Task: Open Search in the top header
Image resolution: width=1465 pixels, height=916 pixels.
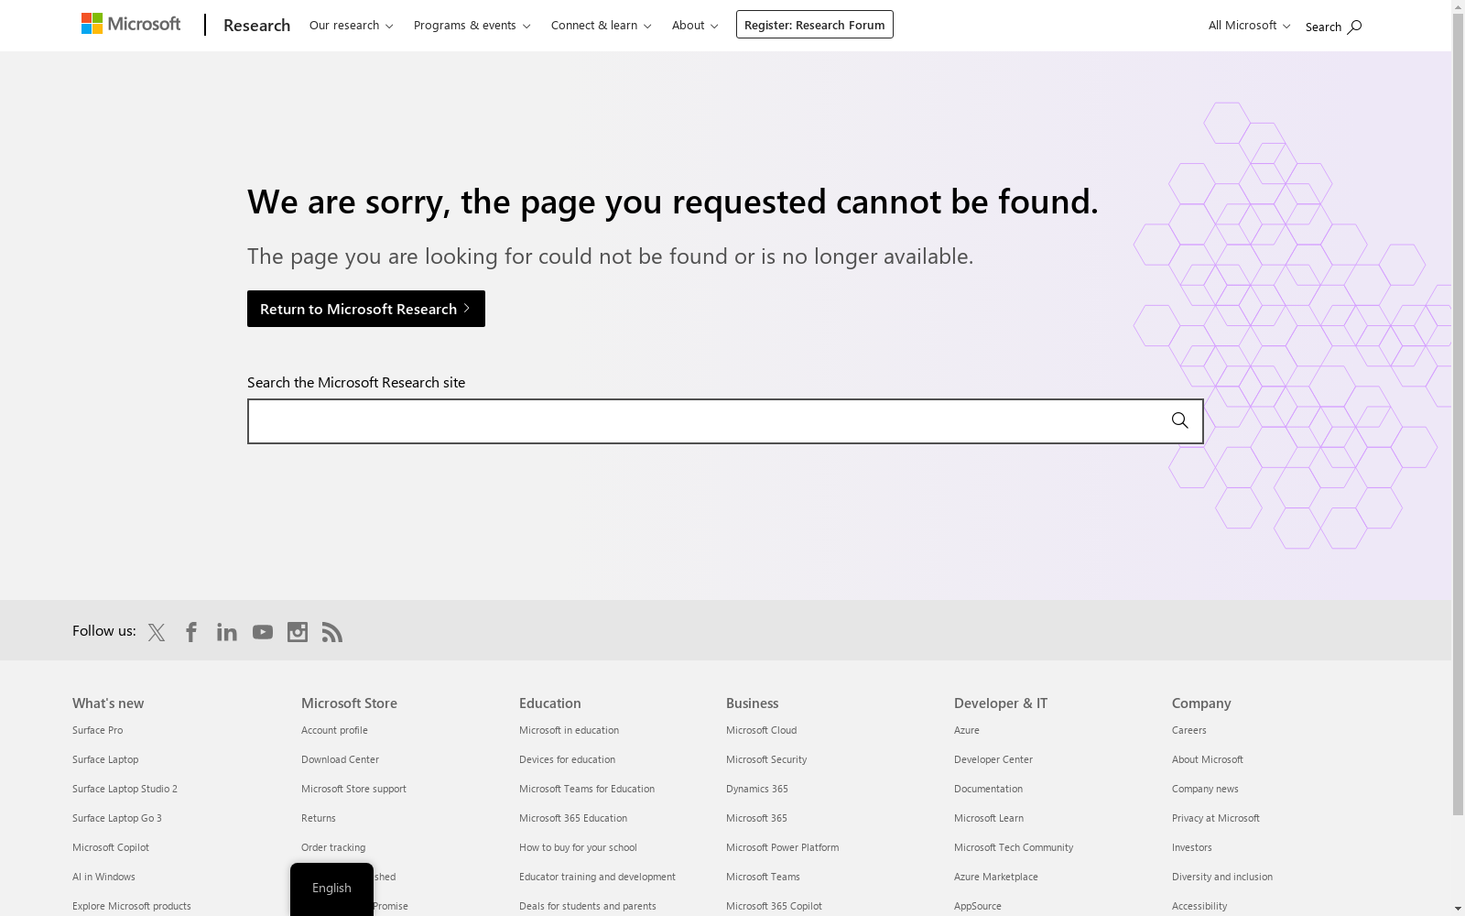Action: click(x=1333, y=27)
